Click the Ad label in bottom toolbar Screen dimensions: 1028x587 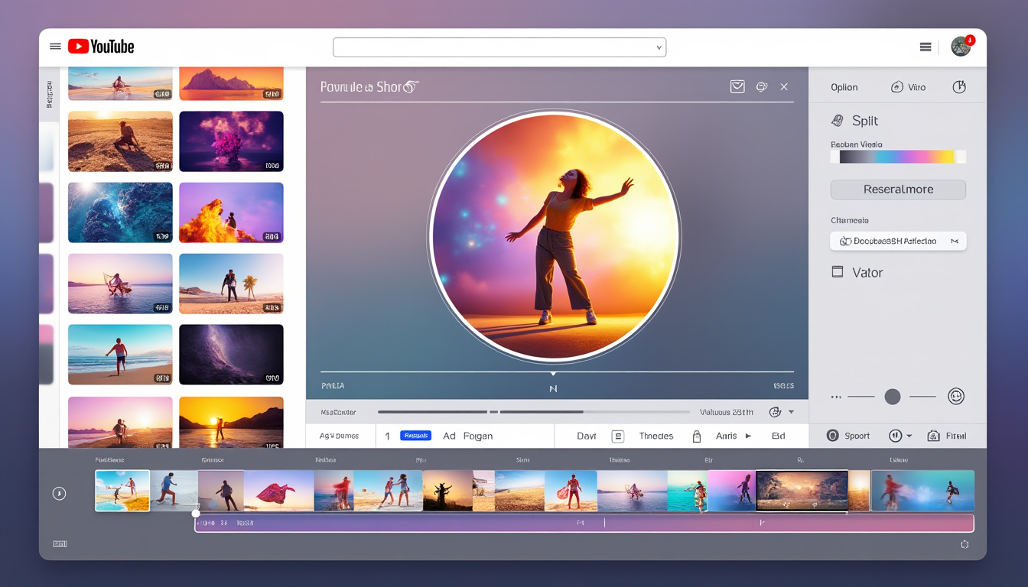point(449,436)
